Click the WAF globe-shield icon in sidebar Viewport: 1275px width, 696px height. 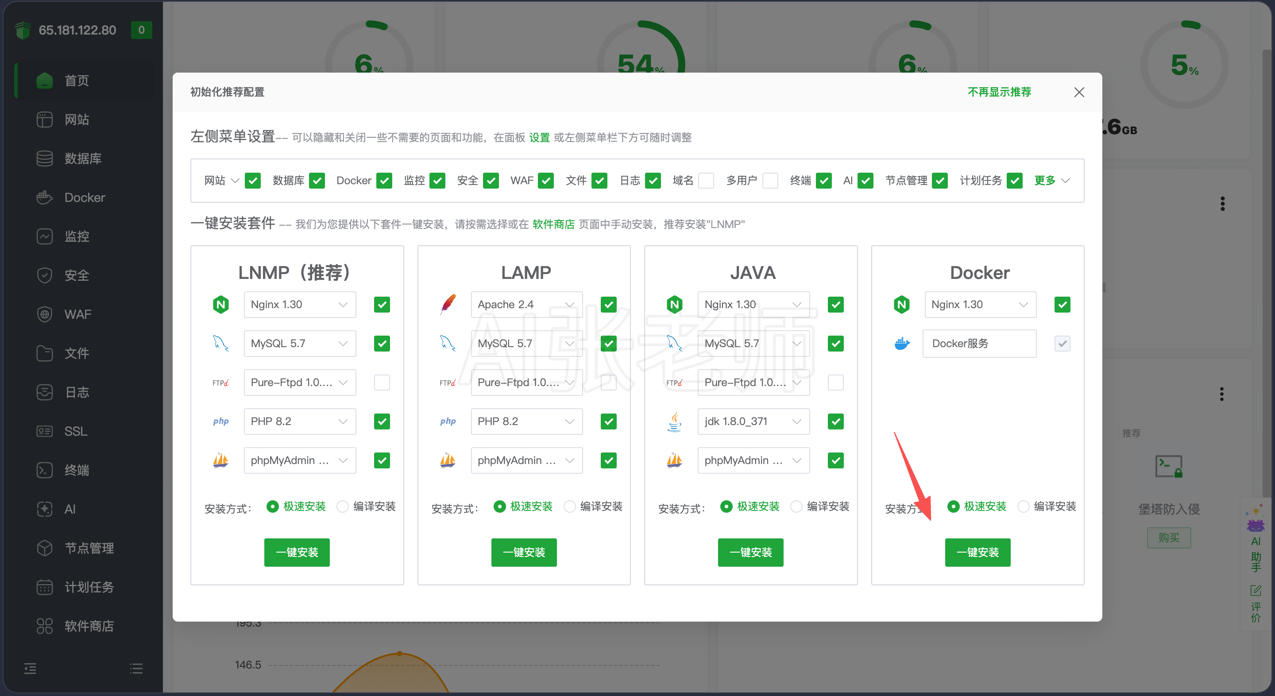[45, 314]
